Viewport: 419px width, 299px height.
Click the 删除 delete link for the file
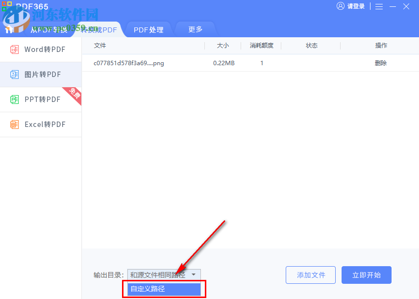[381, 63]
